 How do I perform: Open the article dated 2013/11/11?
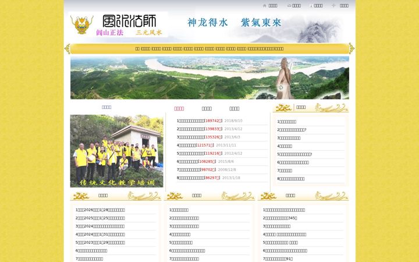(x=196, y=145)
